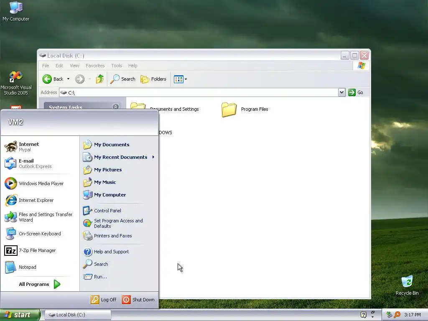Click the taskbar help question-mark icon

click(x=363, y=315)
